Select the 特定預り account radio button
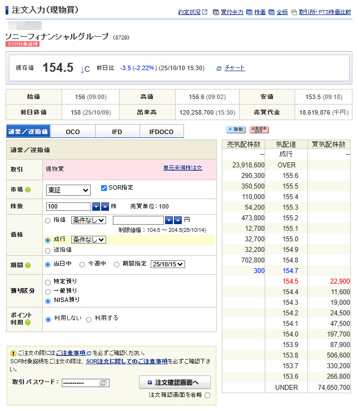 point(48,282)
